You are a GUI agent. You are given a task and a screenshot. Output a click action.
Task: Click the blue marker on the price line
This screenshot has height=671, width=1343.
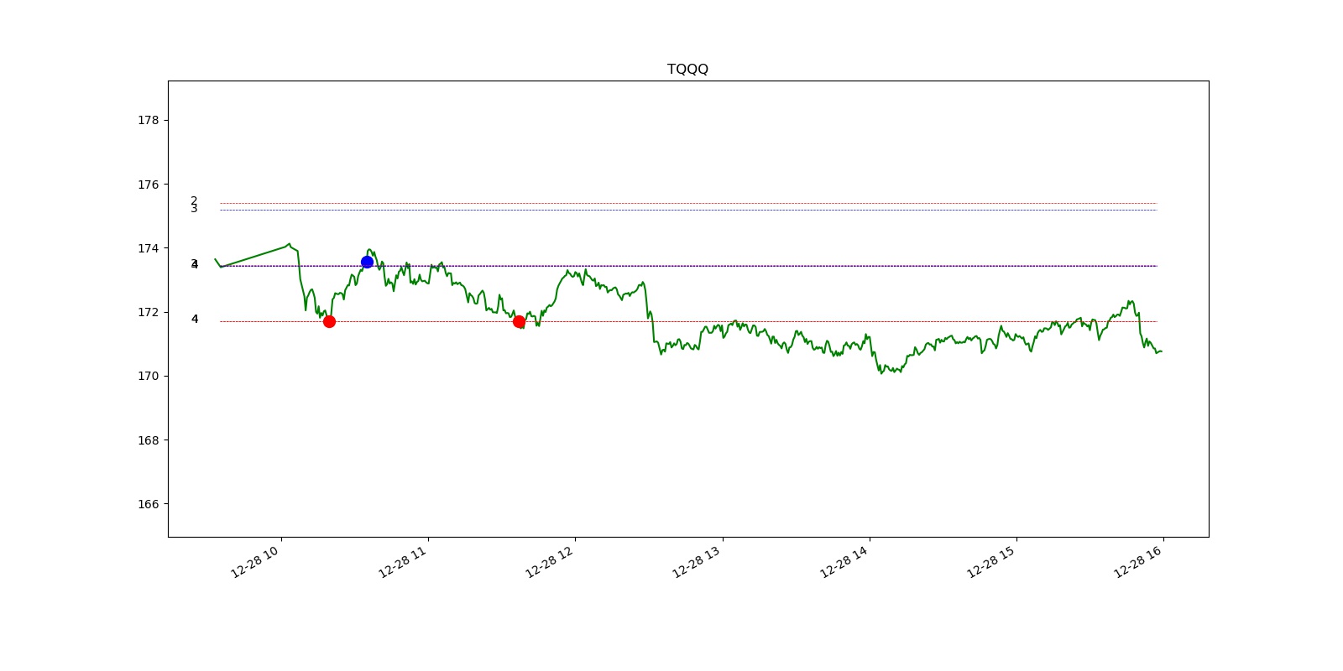pos(367,262)
